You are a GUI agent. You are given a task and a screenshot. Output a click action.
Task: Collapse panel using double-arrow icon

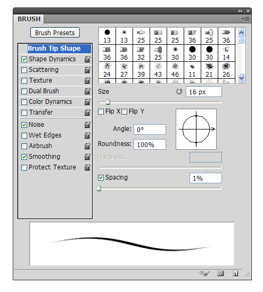pyautogui.click(x=240, y=11)
